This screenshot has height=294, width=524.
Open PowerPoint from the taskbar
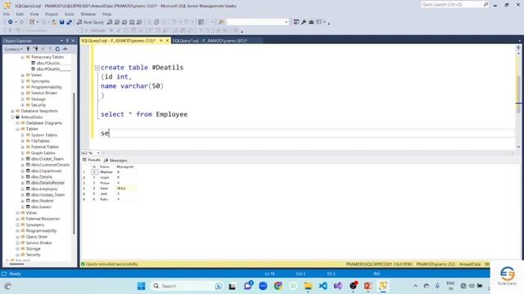pyautogui.click(x=368, y=286)
